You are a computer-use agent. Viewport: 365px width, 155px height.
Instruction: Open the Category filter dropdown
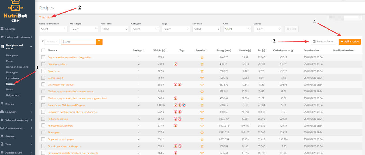click(145, 29)
